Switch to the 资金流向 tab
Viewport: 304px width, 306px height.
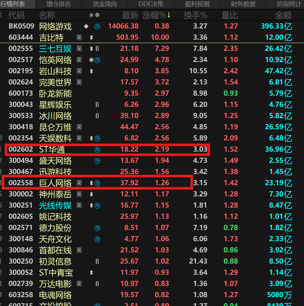click(x=104, y=4)
